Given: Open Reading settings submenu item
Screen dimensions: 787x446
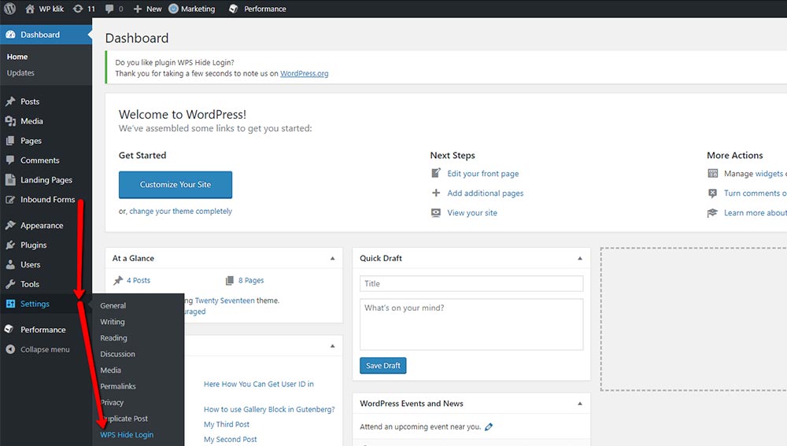Looking at the screenshot, I should 113,337.
